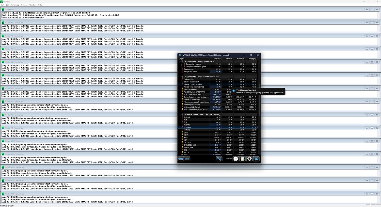Click the shrink layout arrows icon in HWiNFO

click(x=187, y=159)
